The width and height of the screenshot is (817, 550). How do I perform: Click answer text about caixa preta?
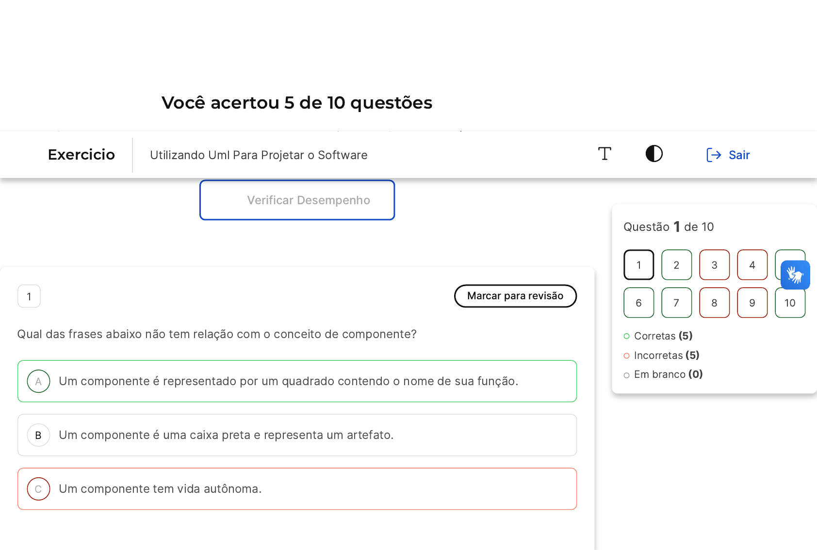pos(226,435)
